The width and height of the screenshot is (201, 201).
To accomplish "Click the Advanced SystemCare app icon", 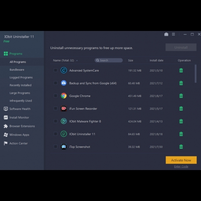I will coord(64,70).
